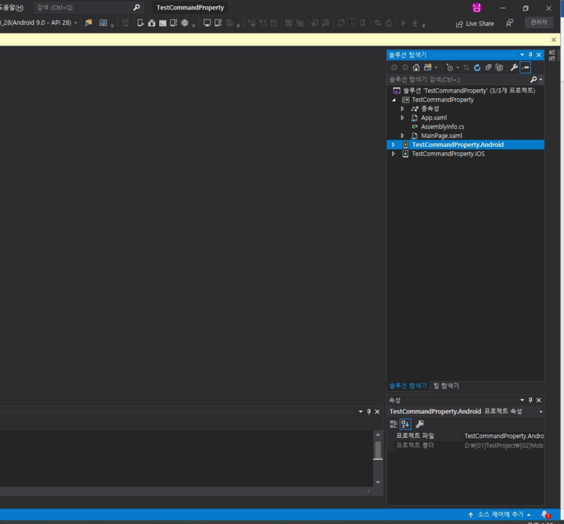Toggle Categorized view in Properties panel
This screenshot has width=564, height=524.
tap(393, 424)
